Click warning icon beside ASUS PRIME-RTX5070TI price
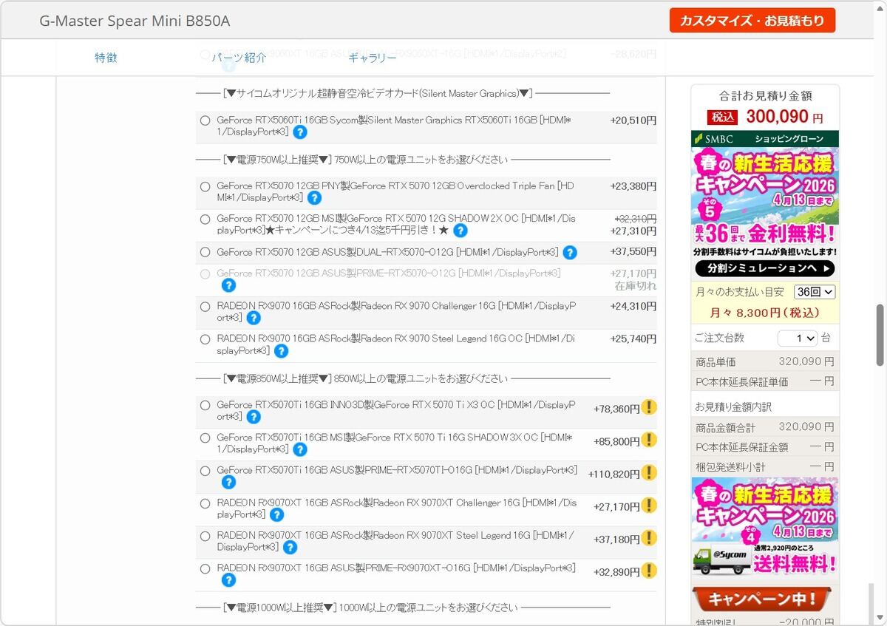The image size is (887, 626). 648,472
